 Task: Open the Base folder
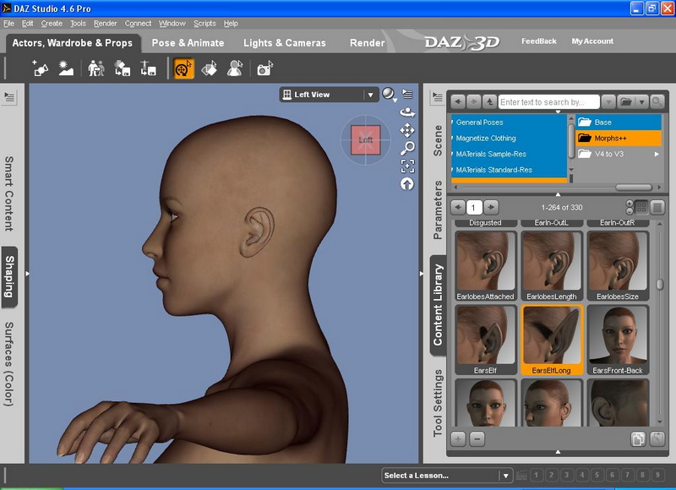pyautogui.click(x=619, y=122)
